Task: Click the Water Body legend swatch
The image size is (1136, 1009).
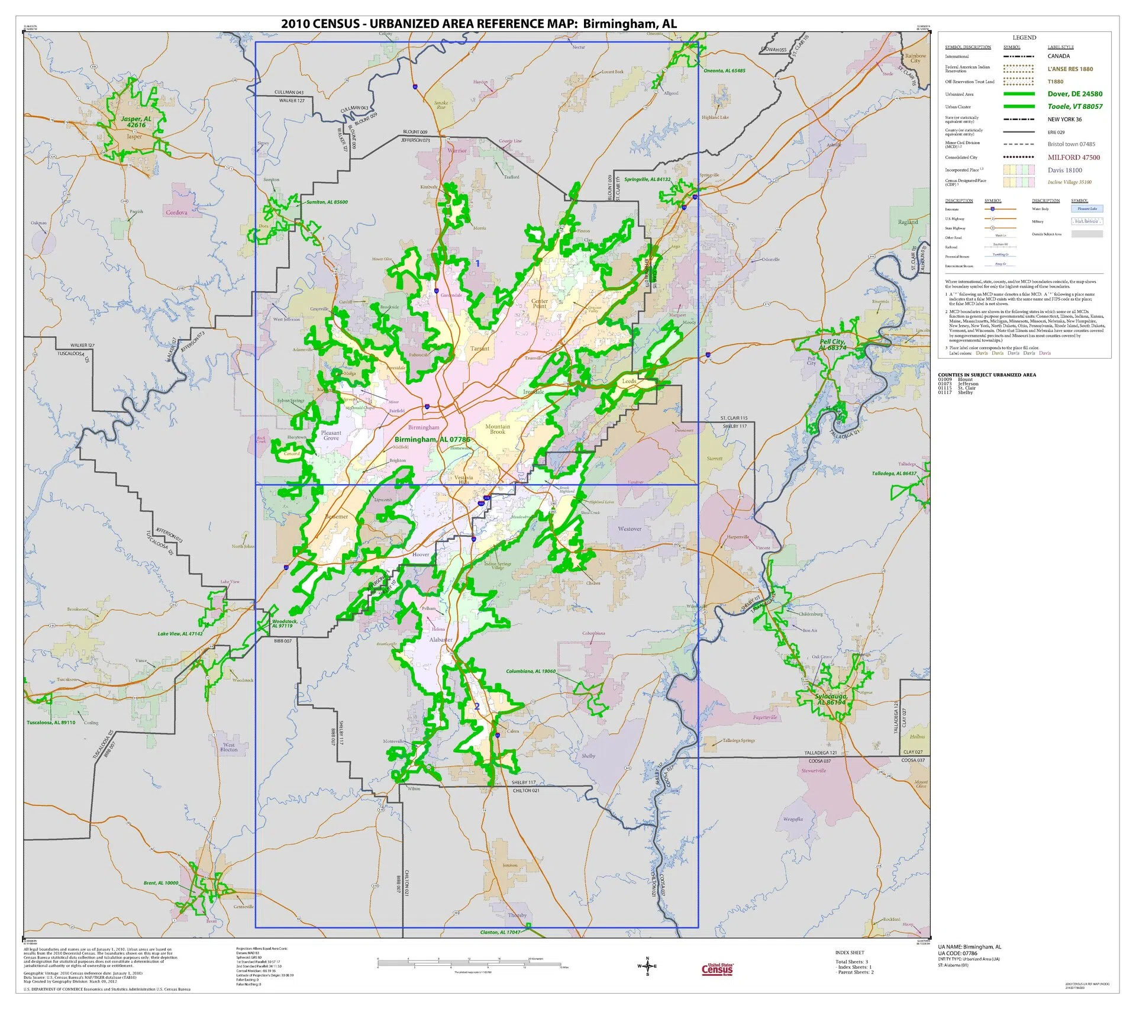Action: pyautogui.click(x=1087, y=209)
